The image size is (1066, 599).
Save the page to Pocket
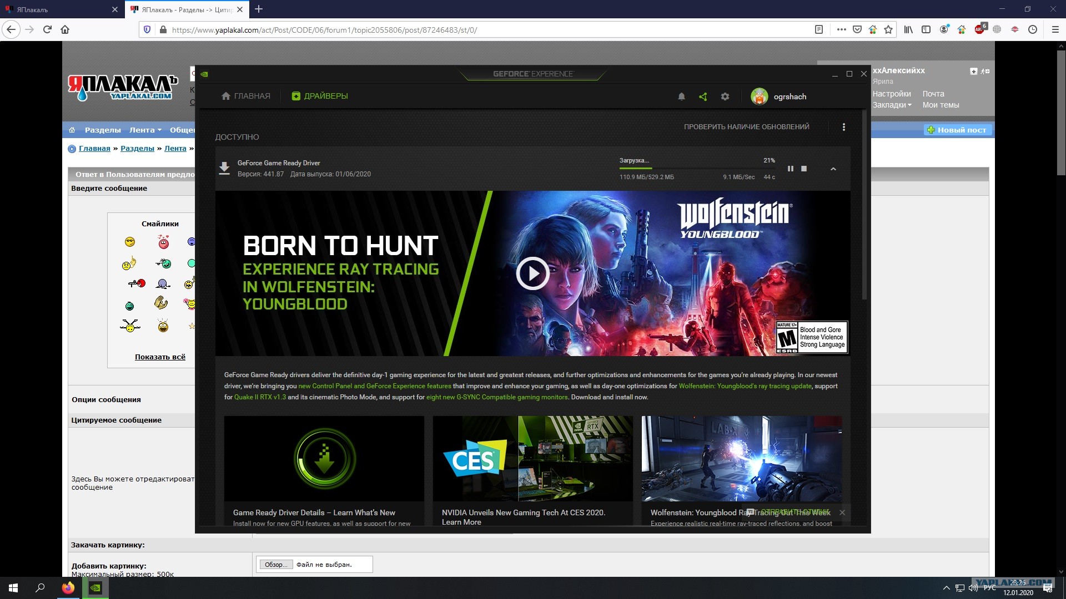click(x=857, y=29)
